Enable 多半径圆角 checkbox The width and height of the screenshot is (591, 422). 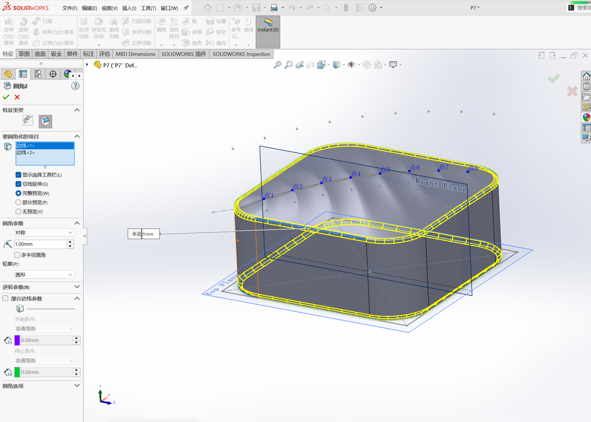17,255
